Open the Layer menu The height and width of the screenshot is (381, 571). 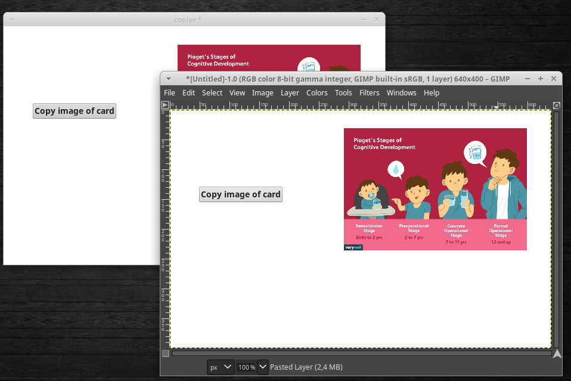click(290, 92)
